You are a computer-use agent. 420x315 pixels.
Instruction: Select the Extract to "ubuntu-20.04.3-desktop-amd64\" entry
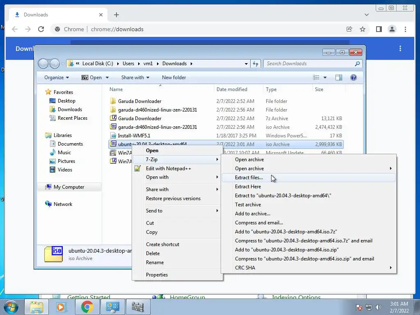[309, 196]
